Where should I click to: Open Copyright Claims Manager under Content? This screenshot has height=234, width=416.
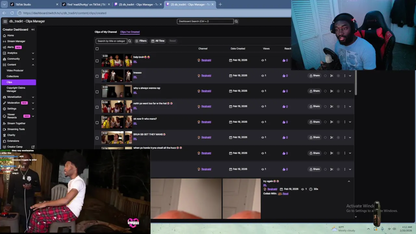pyautogui.click(x=16, y=89)
